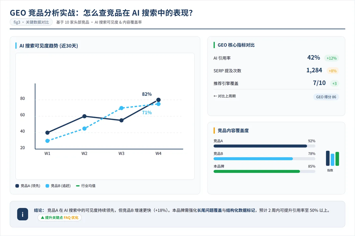Click the light blue W1 data point
Image resolution: width=355 pixels, height=236 pixels.
[47, 141]
